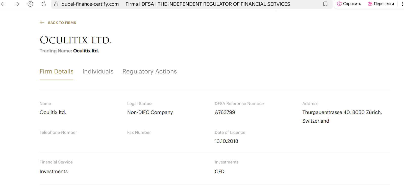Screen dimensions: 404x193
Task: Click the page title text in the address bar
Action: [x=208, y=4]
